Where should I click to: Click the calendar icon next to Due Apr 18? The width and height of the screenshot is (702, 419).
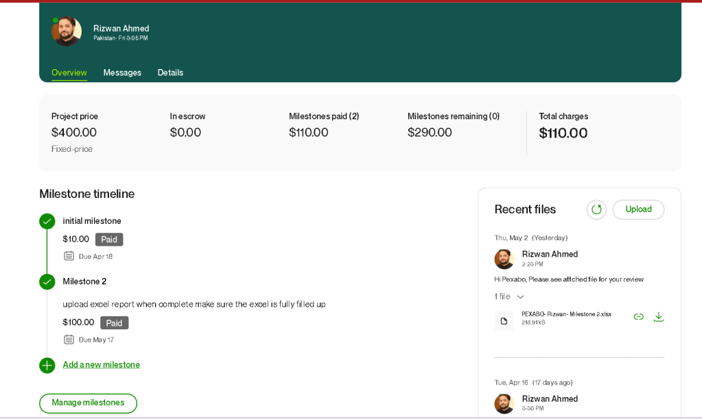pos(69,256)
